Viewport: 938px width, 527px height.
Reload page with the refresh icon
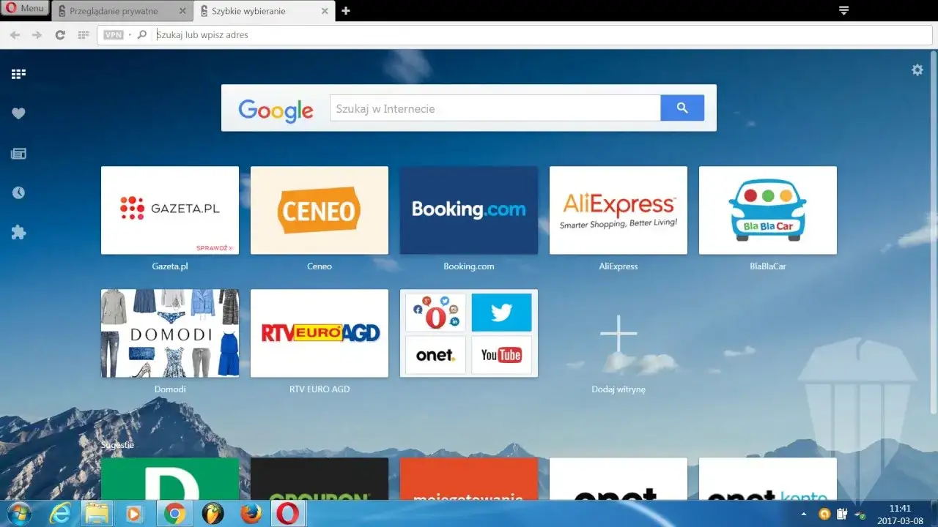coord(60,35)
